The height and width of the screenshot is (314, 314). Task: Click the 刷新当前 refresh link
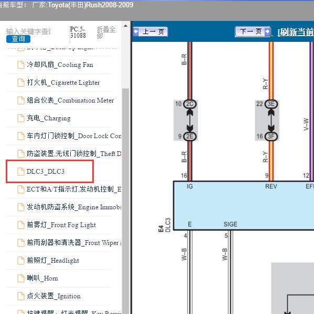tap(296, 32)
